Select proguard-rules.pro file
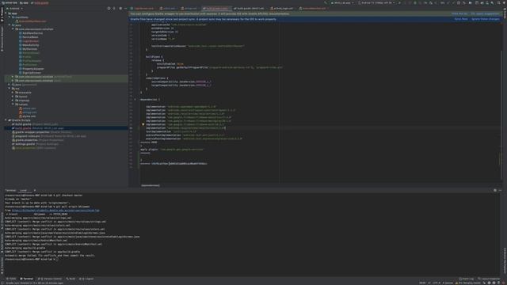Image resolution: width=507 pixels, height=285 pixels. 49,136
